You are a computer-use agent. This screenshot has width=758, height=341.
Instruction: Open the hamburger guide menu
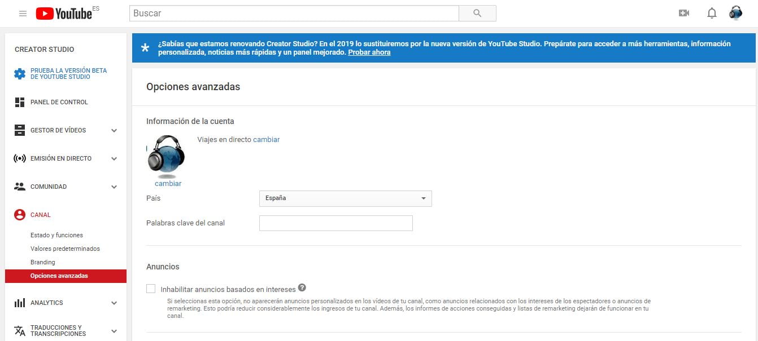pyautogui.click(x=23, y=14)
